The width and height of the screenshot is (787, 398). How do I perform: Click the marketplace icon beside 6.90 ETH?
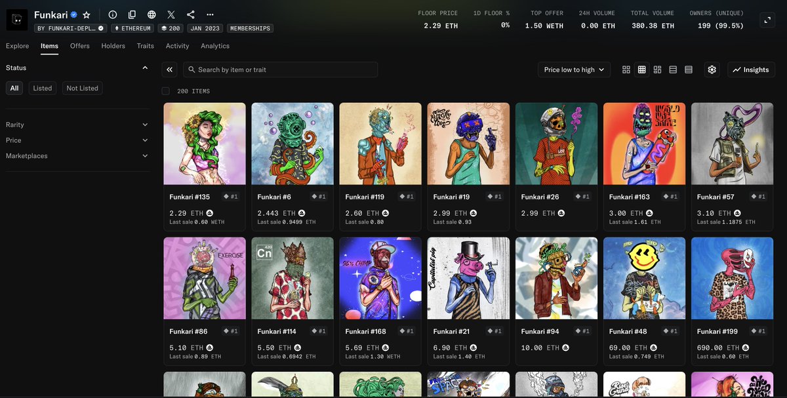474,348
